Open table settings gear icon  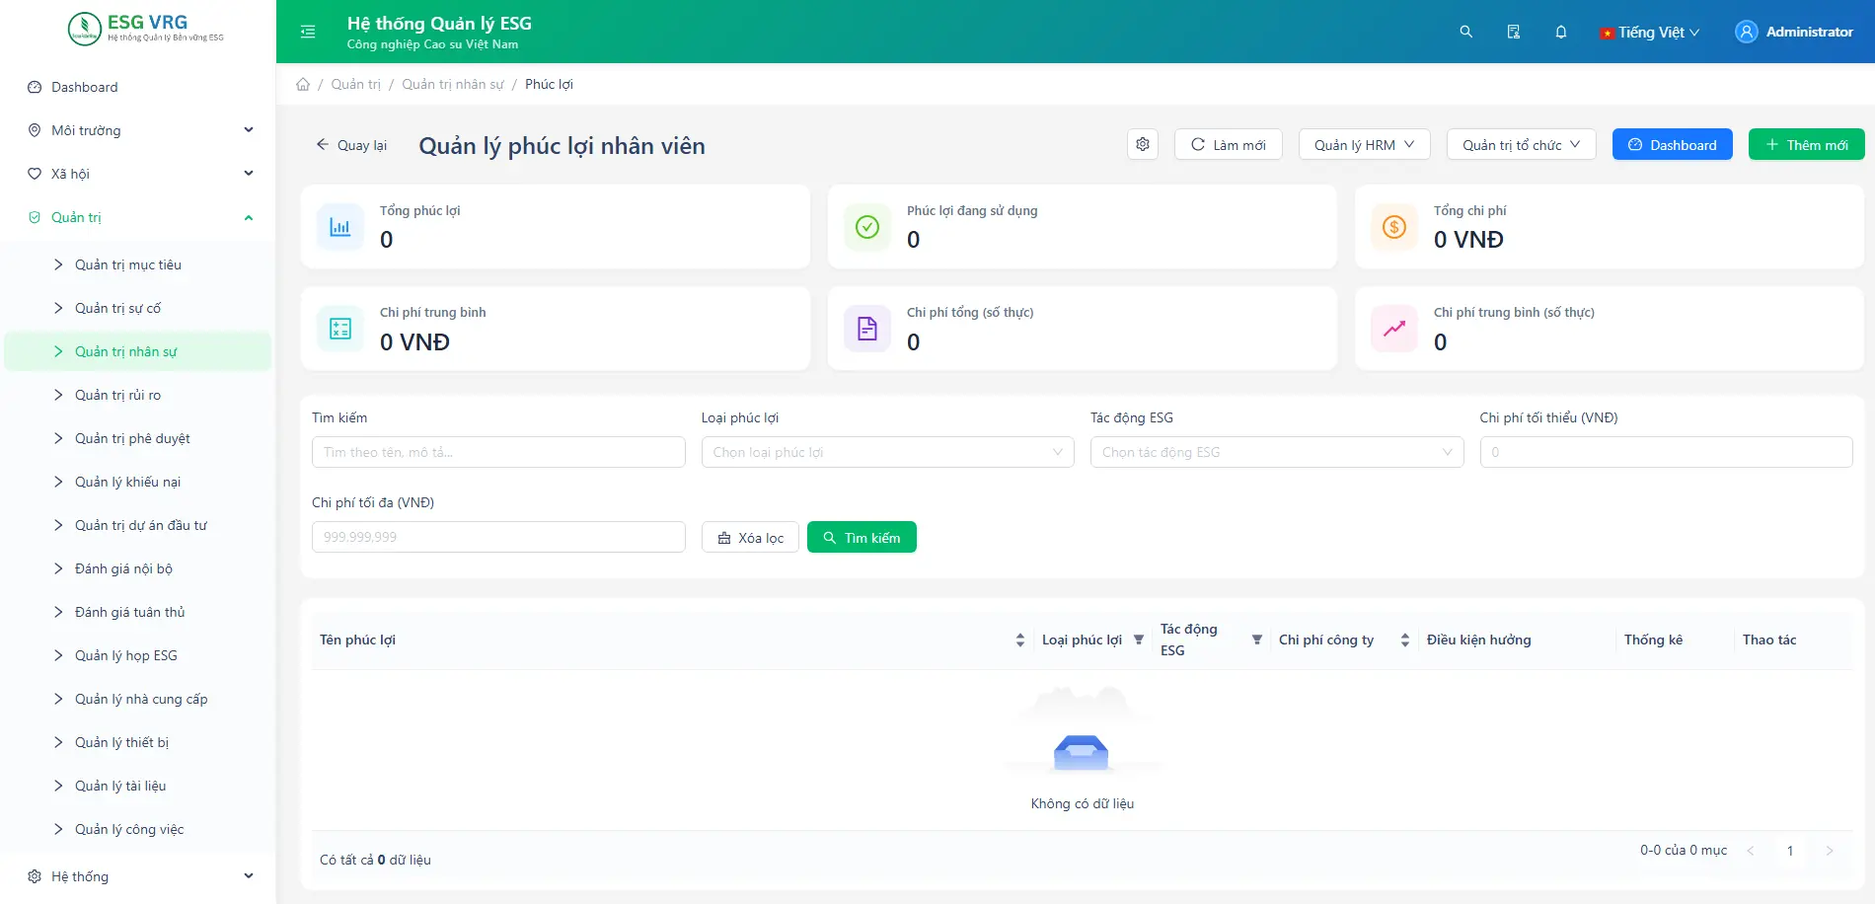1143,144
